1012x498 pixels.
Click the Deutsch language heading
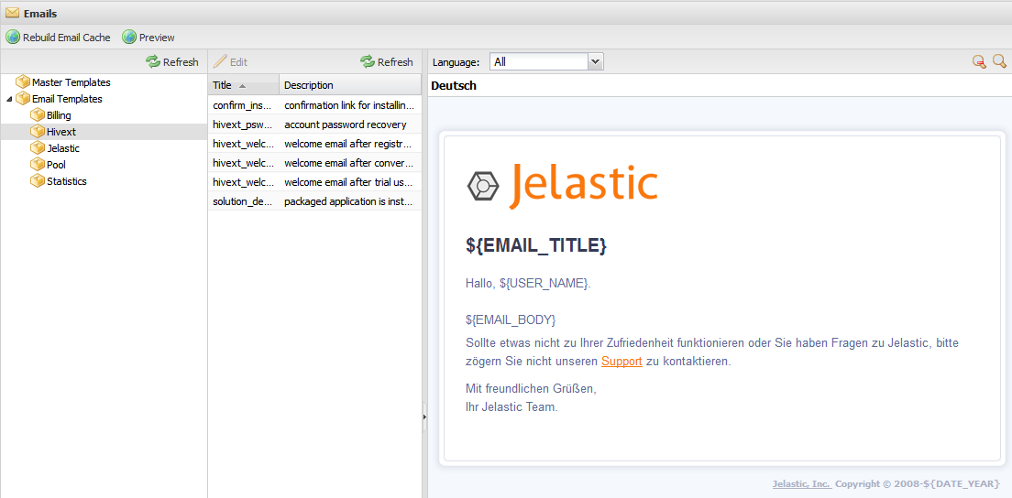(x=454, y=86)
